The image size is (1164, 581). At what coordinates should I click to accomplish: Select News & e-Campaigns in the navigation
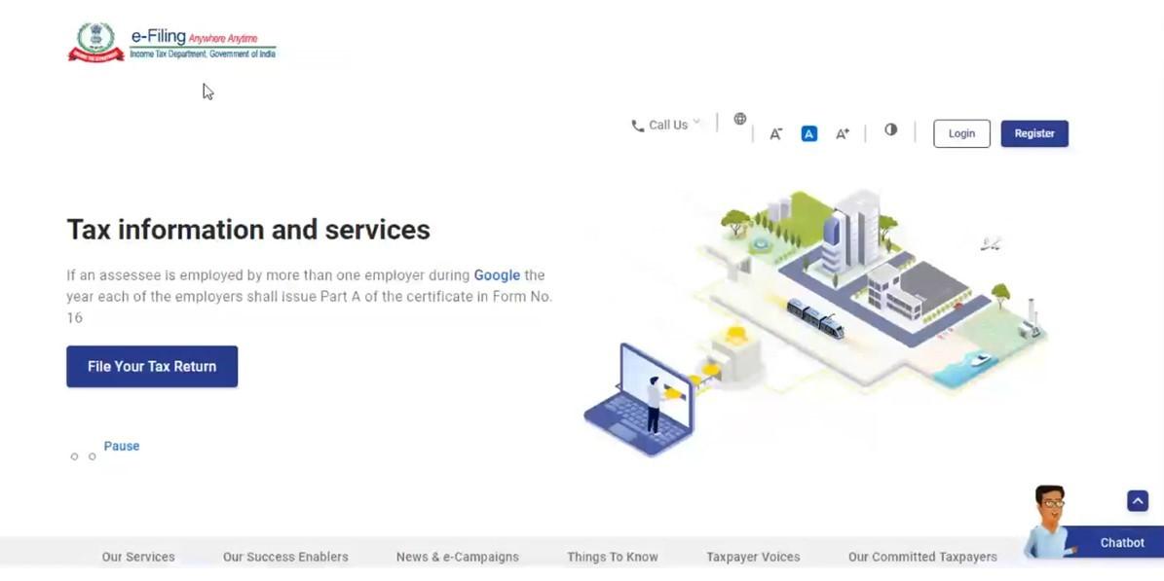click(x=458, y=556)
